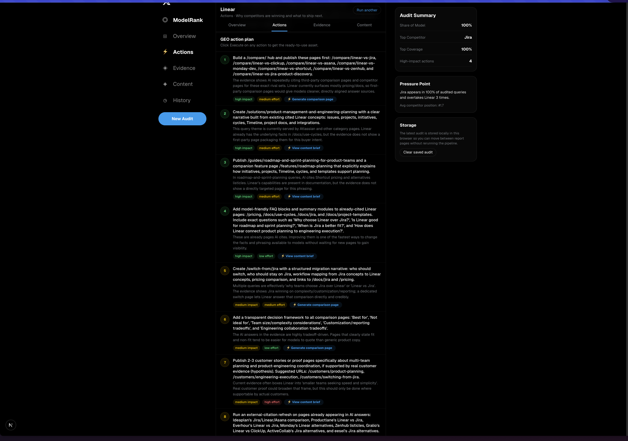Image resolution: width=628 pixels, height=441 pixels.
Task: Click the Overview grid icon in sidebar
Action: 165,36
